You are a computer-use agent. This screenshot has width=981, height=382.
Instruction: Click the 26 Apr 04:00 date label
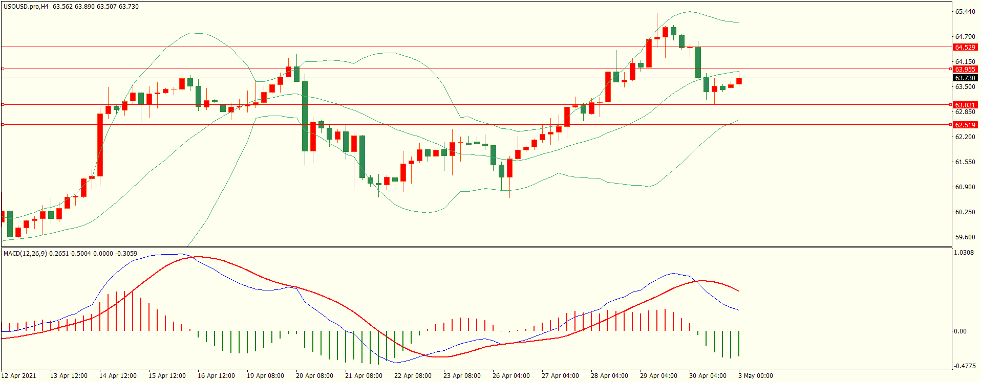[511, 376]
